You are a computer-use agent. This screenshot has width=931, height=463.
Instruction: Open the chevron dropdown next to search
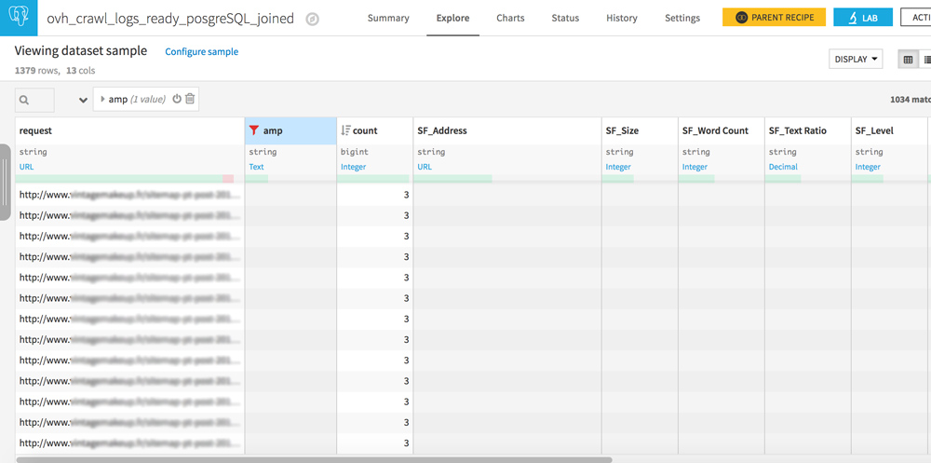point(83,101)
